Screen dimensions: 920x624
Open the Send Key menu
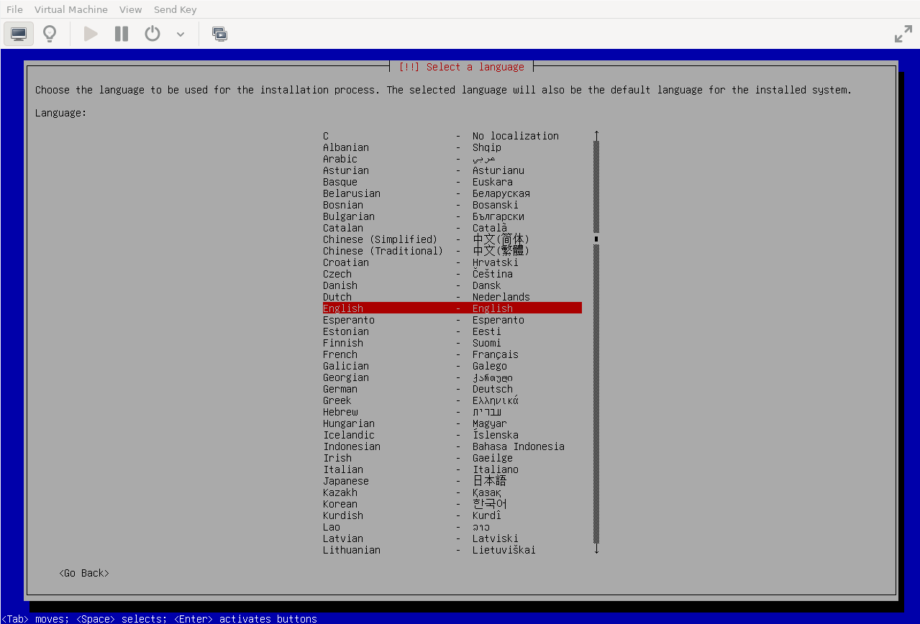coord(175,9)
